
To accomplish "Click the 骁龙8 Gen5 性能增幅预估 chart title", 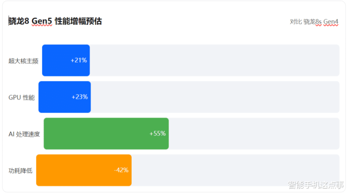I will 55,21.
